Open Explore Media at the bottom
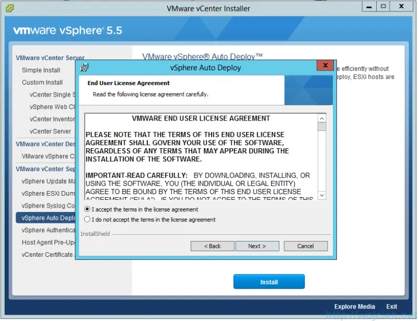Viewport: 418px width, 321px height. pos(354,306)
